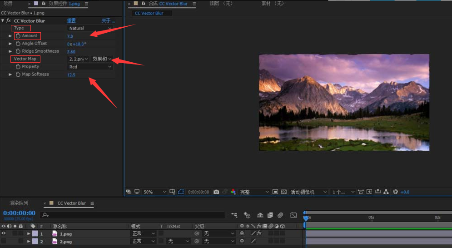
Task: Expand the Angle Offset property triangle
Action: 10,44
